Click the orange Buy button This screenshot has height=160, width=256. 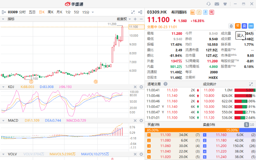(x=238, y=26)
